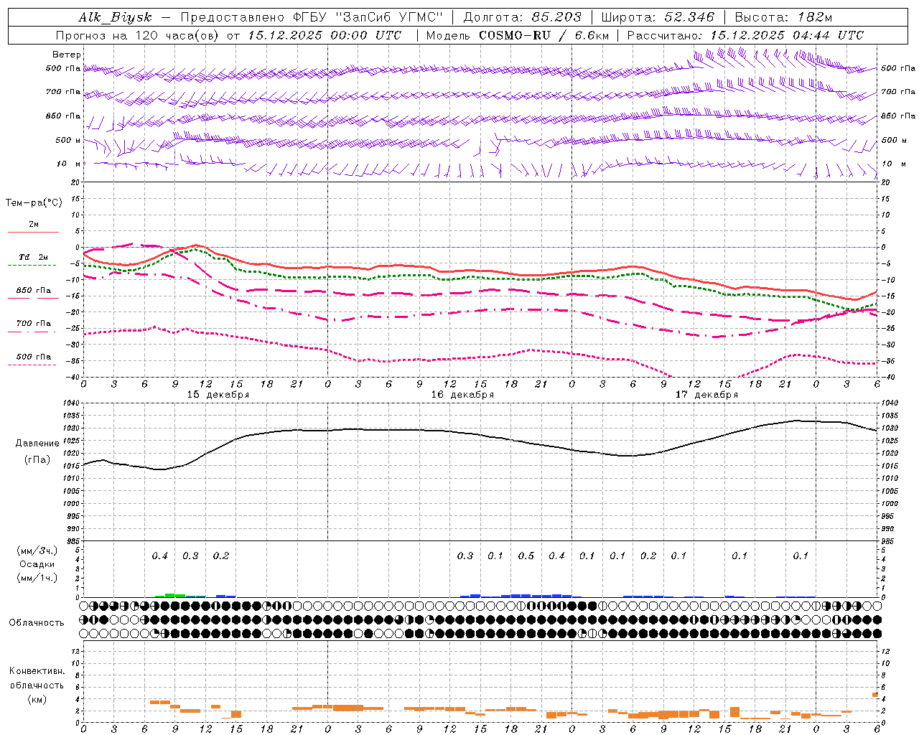Click the 'Td 2м' dew point legend entry
919x735 pixels.
click(33, 257)
